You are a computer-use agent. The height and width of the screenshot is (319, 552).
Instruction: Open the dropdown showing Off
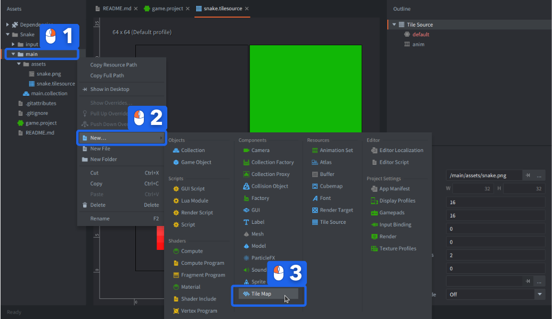540,294
